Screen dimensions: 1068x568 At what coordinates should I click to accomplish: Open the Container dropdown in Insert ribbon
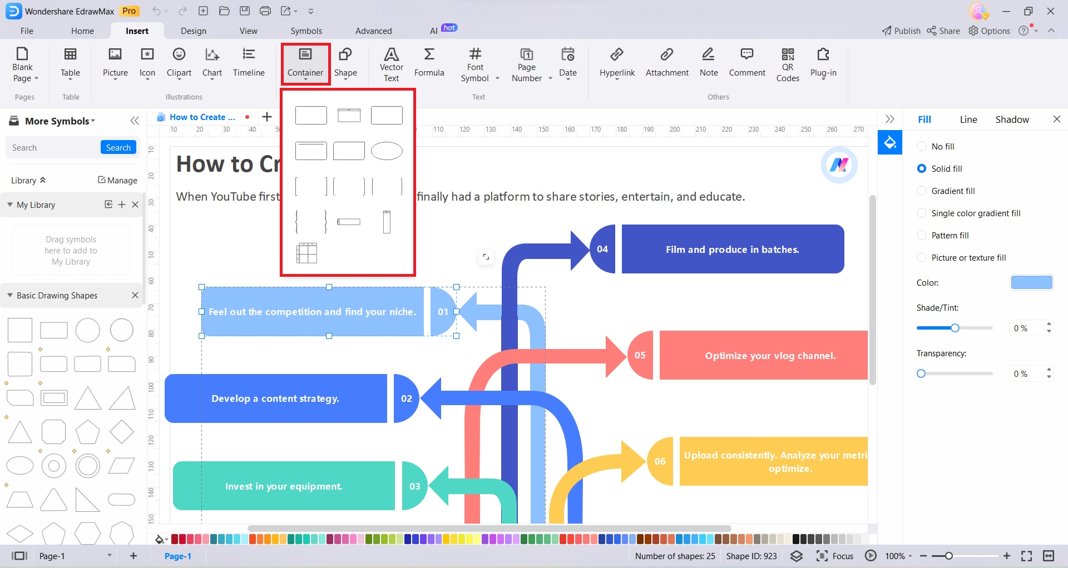(x=305, y=64)
